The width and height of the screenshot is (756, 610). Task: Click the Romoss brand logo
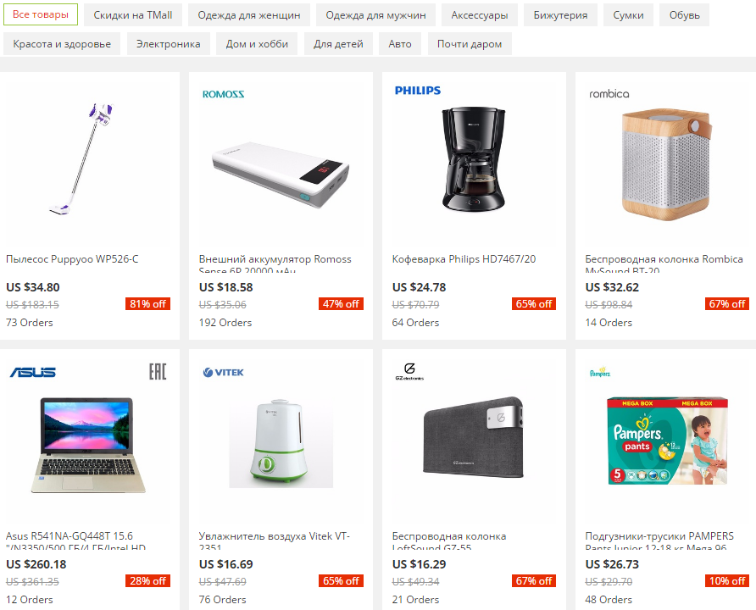[223, 94]
